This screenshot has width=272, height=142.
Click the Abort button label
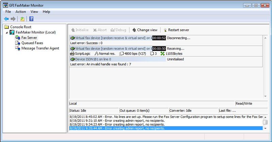coord(102,30)
